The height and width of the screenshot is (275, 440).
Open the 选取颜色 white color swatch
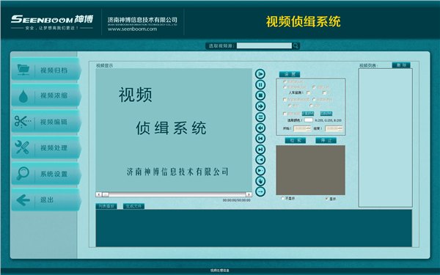pos(309,120)
